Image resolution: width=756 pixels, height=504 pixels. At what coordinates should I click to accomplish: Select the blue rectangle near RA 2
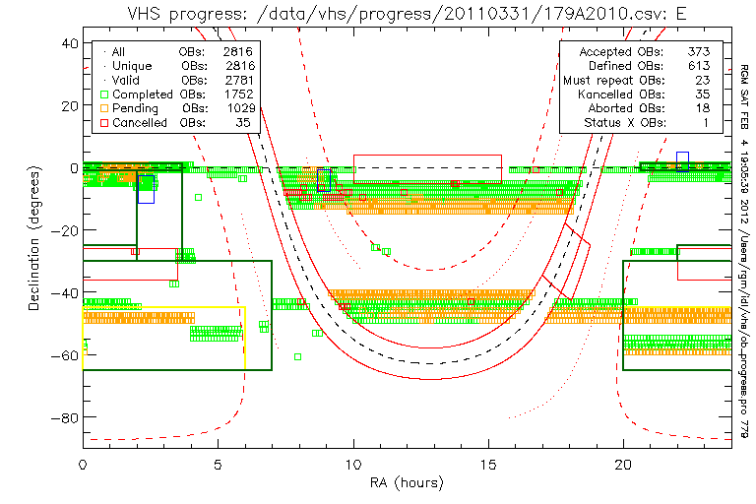146,189
